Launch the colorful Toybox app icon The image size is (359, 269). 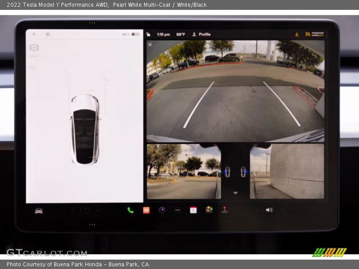209,209
